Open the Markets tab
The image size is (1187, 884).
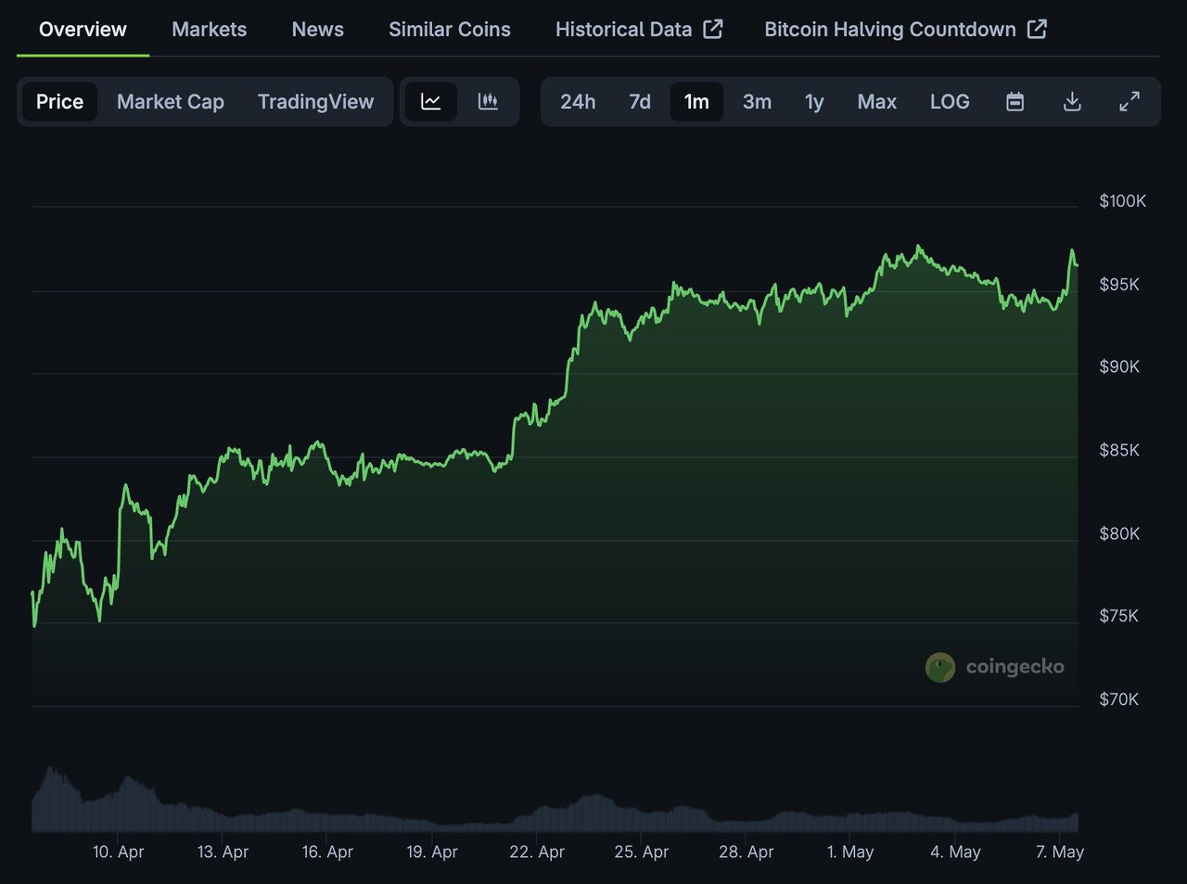[x=209, y=29]
